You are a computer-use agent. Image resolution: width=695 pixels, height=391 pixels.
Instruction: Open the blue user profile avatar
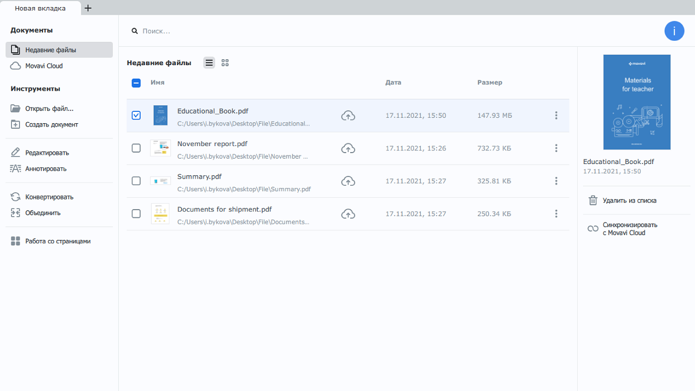point(674,31)
